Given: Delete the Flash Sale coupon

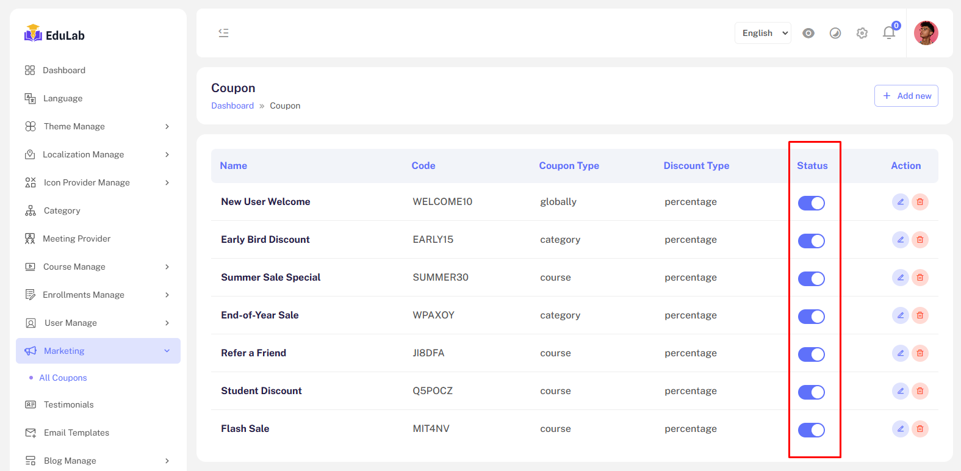Looking at the screenshot, I should click(x=920, y=429).
